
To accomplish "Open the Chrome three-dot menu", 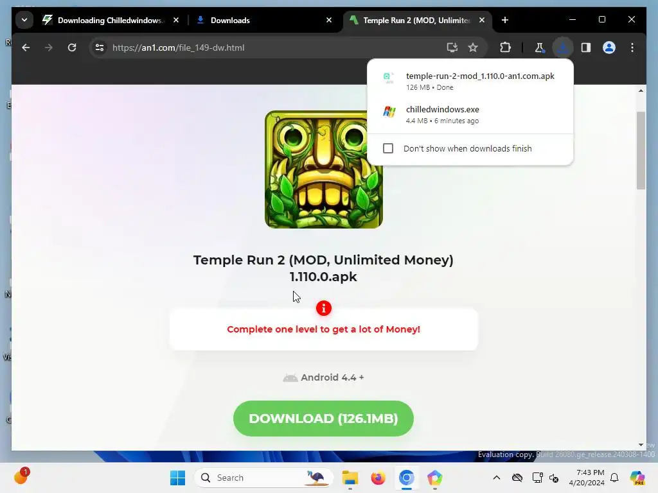I will (x=632, y=48).
